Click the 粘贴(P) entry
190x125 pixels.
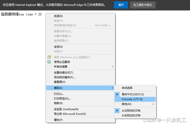[80, 51]
